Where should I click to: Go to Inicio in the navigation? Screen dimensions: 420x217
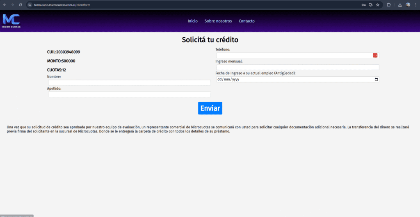[x=193, y=21]
